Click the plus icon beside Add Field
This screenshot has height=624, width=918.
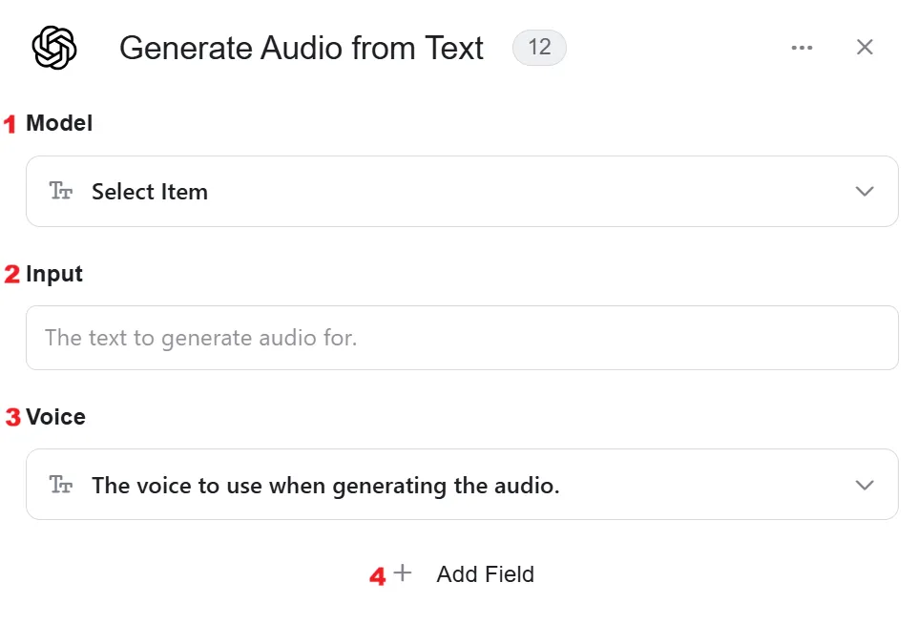[402, 572]
